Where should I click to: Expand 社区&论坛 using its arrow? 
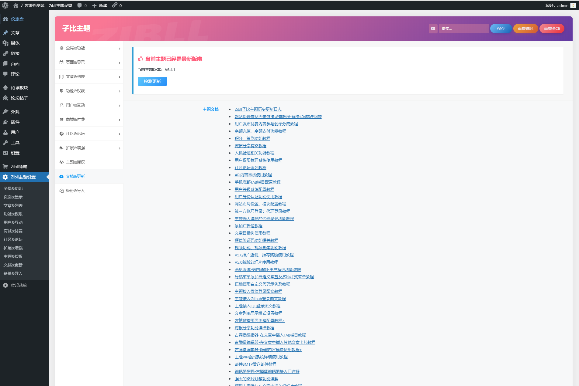click(x=119, y=134)
